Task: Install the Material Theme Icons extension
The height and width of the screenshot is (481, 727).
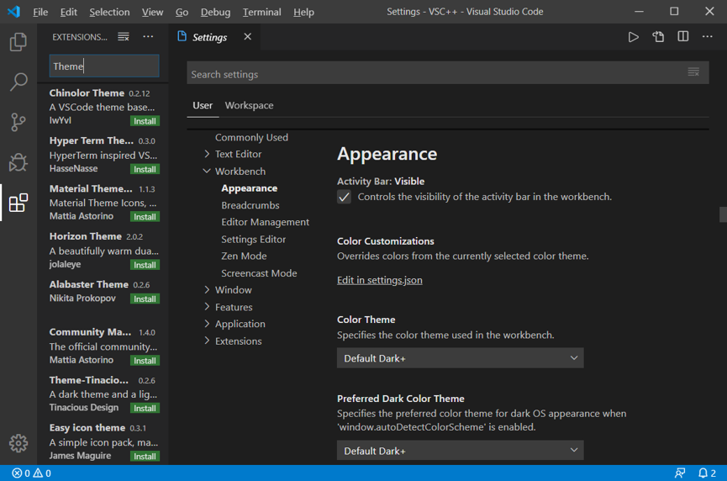Action: (145, 217)
